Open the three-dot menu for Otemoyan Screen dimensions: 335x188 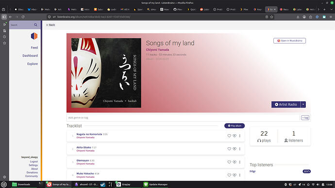(x=240, y=162)
